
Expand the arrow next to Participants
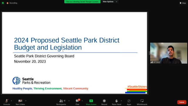click(69, 101)
